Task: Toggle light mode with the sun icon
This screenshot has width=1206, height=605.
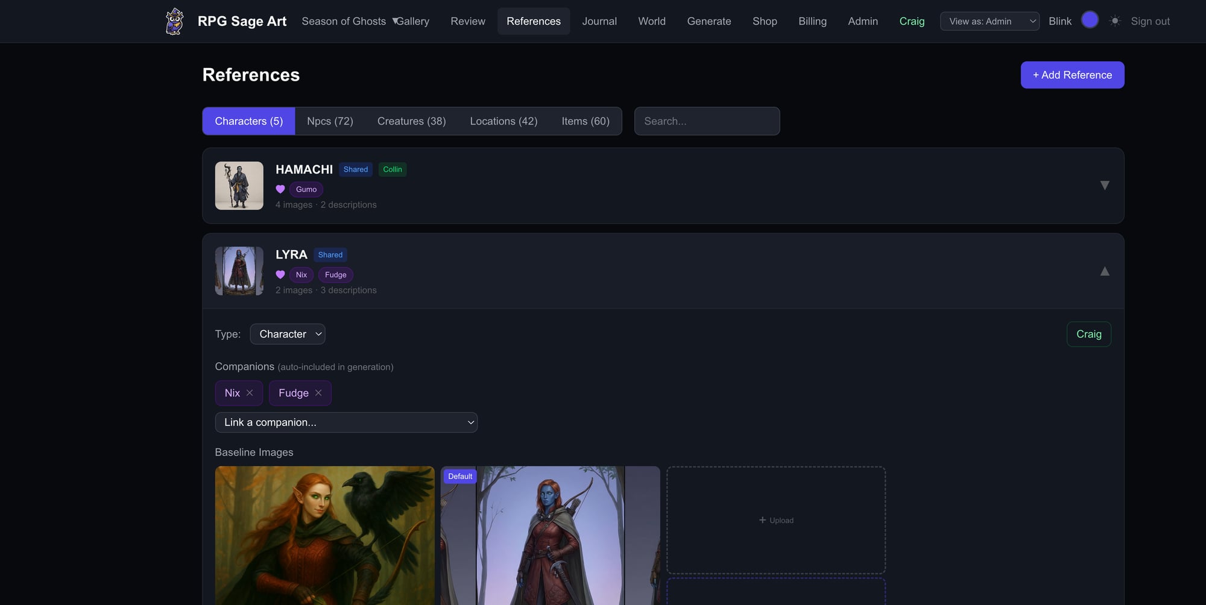Action: pyautogui.click(x=1115, y=20)
